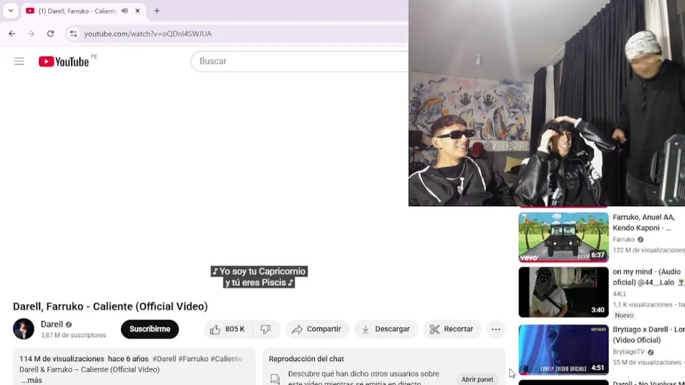Focus the Buscar search box
The image size is (685, 385).
[300, 61]
